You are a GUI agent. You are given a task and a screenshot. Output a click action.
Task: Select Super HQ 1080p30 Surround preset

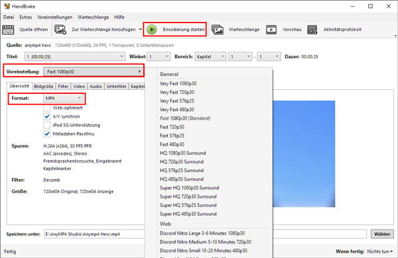click(189, 188)
